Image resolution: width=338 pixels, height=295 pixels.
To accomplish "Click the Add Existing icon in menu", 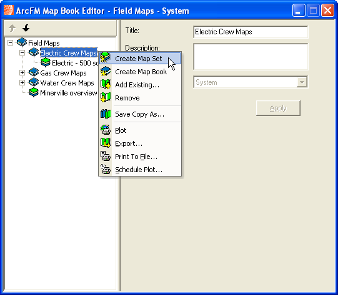I will point(106,85).
